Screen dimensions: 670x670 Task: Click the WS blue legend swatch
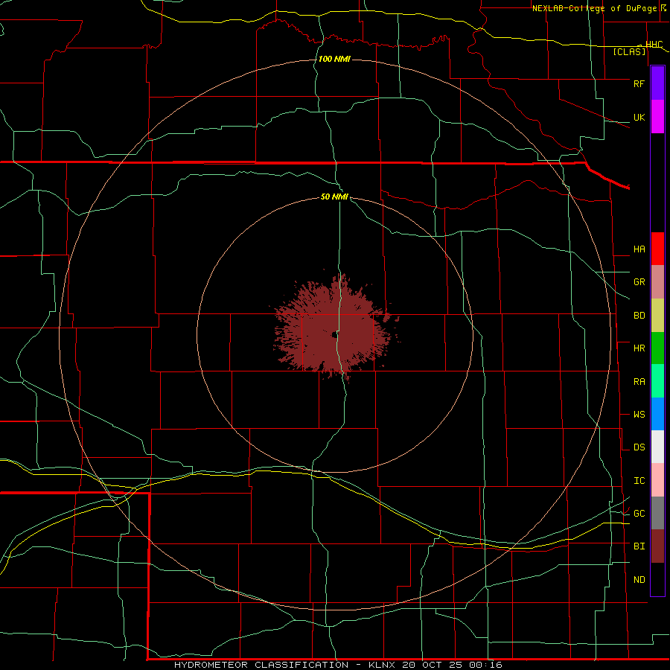[657, 414]
